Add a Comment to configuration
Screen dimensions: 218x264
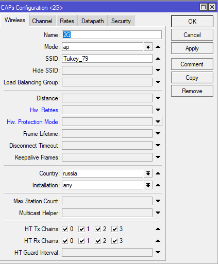[x=192, y=64]
